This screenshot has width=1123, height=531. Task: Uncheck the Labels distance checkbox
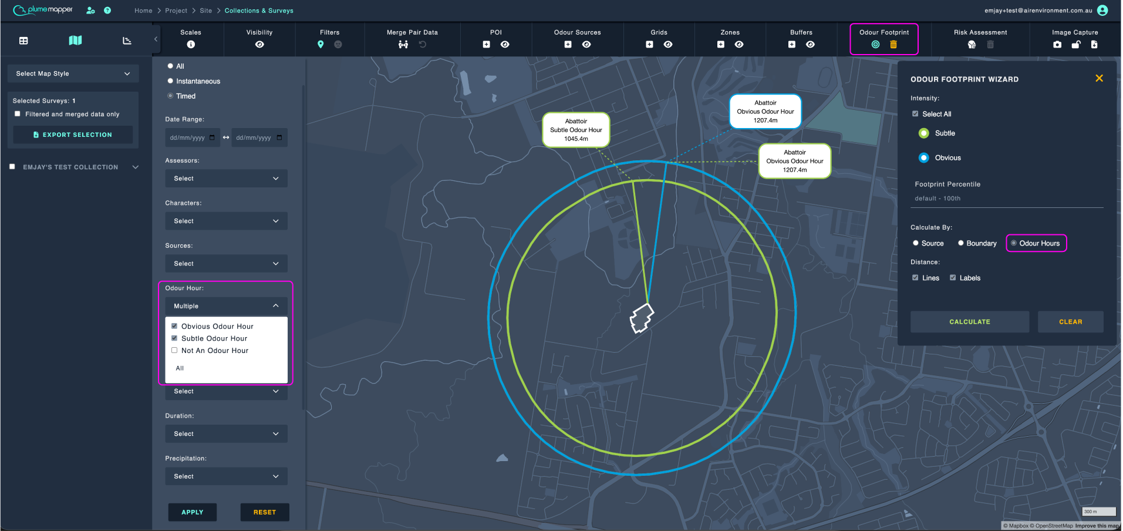[x=953, y=278]
